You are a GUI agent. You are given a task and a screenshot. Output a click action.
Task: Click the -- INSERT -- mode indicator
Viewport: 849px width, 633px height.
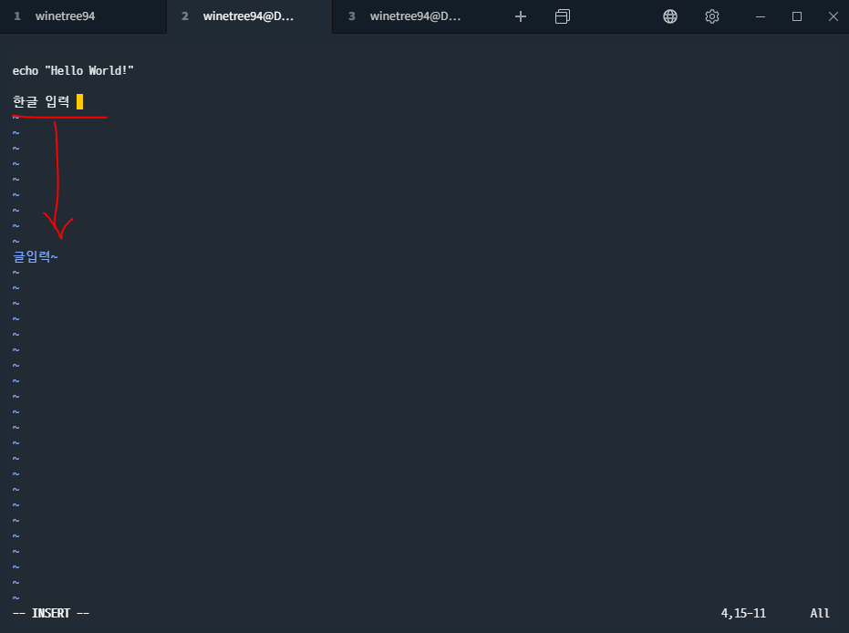click(50, 612)
